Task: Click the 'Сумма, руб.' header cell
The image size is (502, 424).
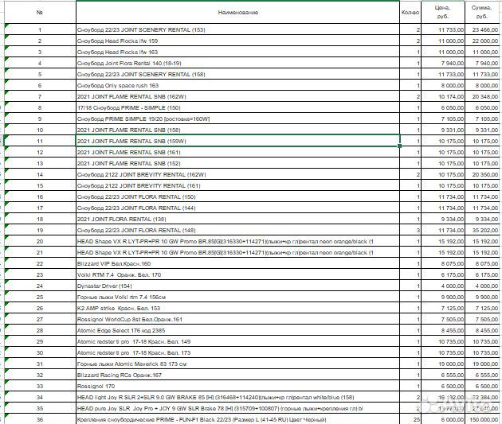Action: click(481, 11)
